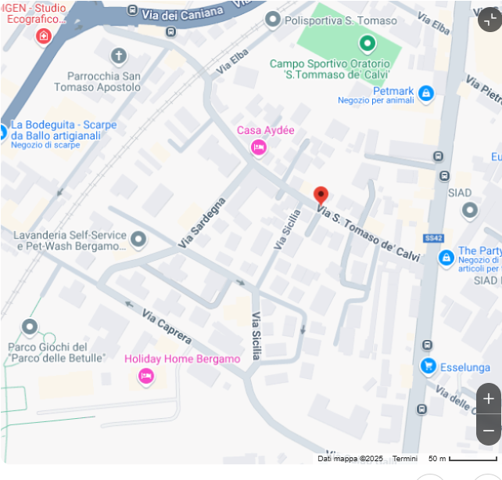This screenshot has width=502, height=480.
Task: Click the Esselunga supermarket cart icon
Action: (428, 366)
